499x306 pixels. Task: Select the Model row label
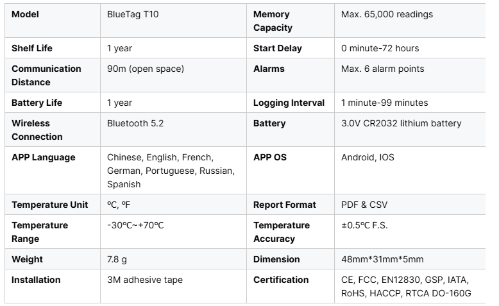coord(25,14)
